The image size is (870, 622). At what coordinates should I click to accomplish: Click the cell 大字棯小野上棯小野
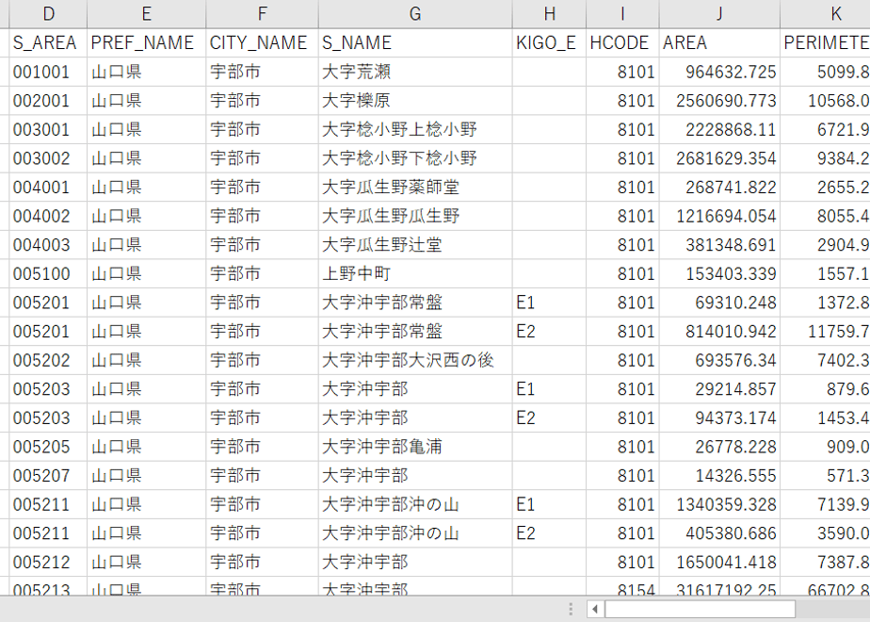pos(415,129)
